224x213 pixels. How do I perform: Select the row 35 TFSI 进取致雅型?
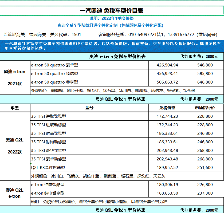pos(89,116)
